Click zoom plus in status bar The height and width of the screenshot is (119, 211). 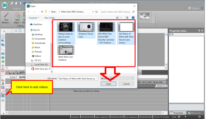[200, 117]
